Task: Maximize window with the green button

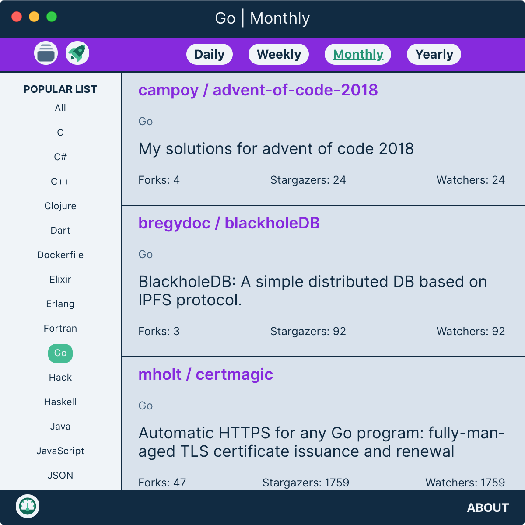Action: (52, 17)
